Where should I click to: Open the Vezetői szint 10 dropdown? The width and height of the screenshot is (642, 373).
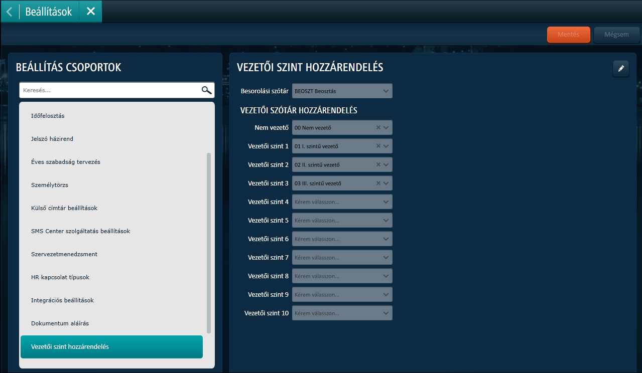[x=342, y=313]
